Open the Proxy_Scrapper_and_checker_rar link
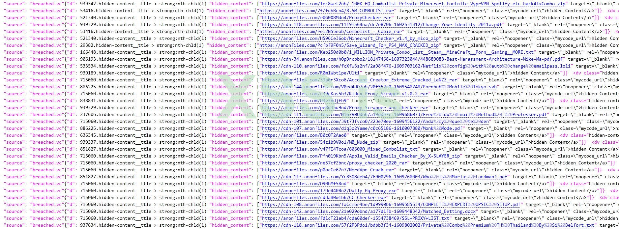This screenshot has height=230, width=619. pos(345,108)
